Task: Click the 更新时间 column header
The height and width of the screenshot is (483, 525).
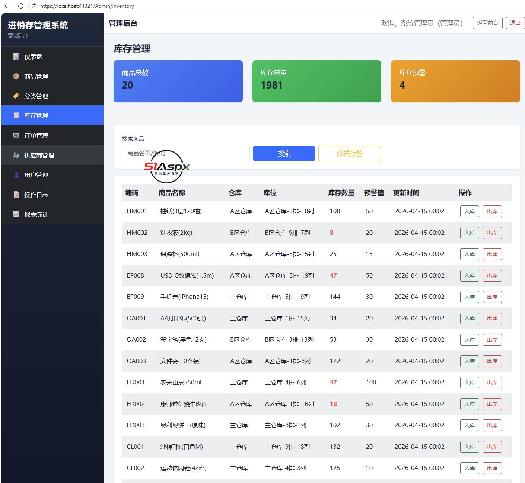Action: tap(406, 193)
